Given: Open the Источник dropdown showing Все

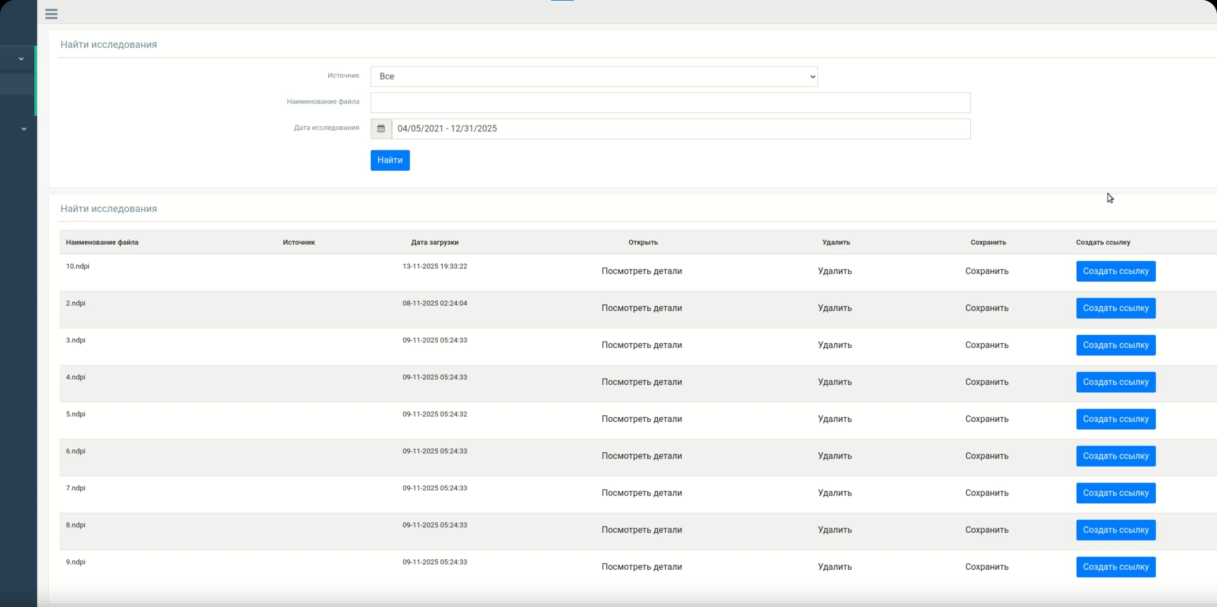Looking at the screenshot, I should click(594, 76).
